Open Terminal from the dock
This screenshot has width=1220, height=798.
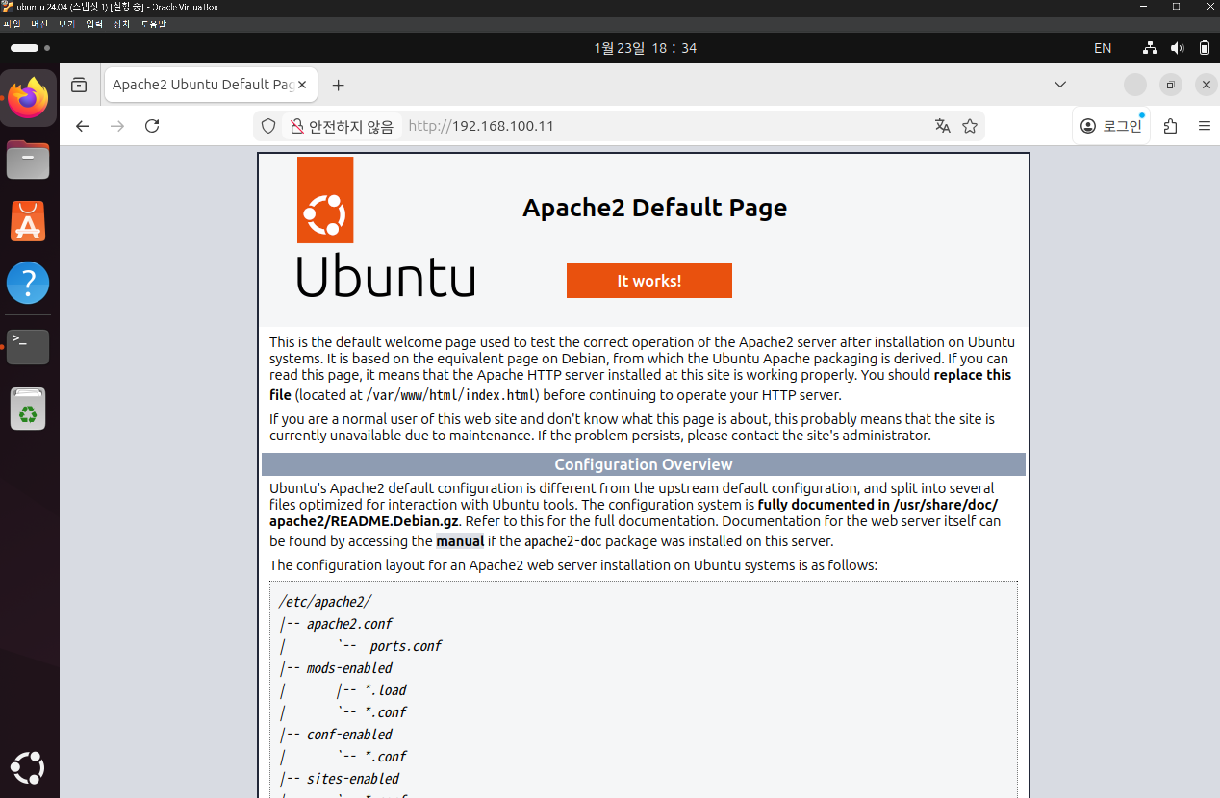[x=28, y=347]
